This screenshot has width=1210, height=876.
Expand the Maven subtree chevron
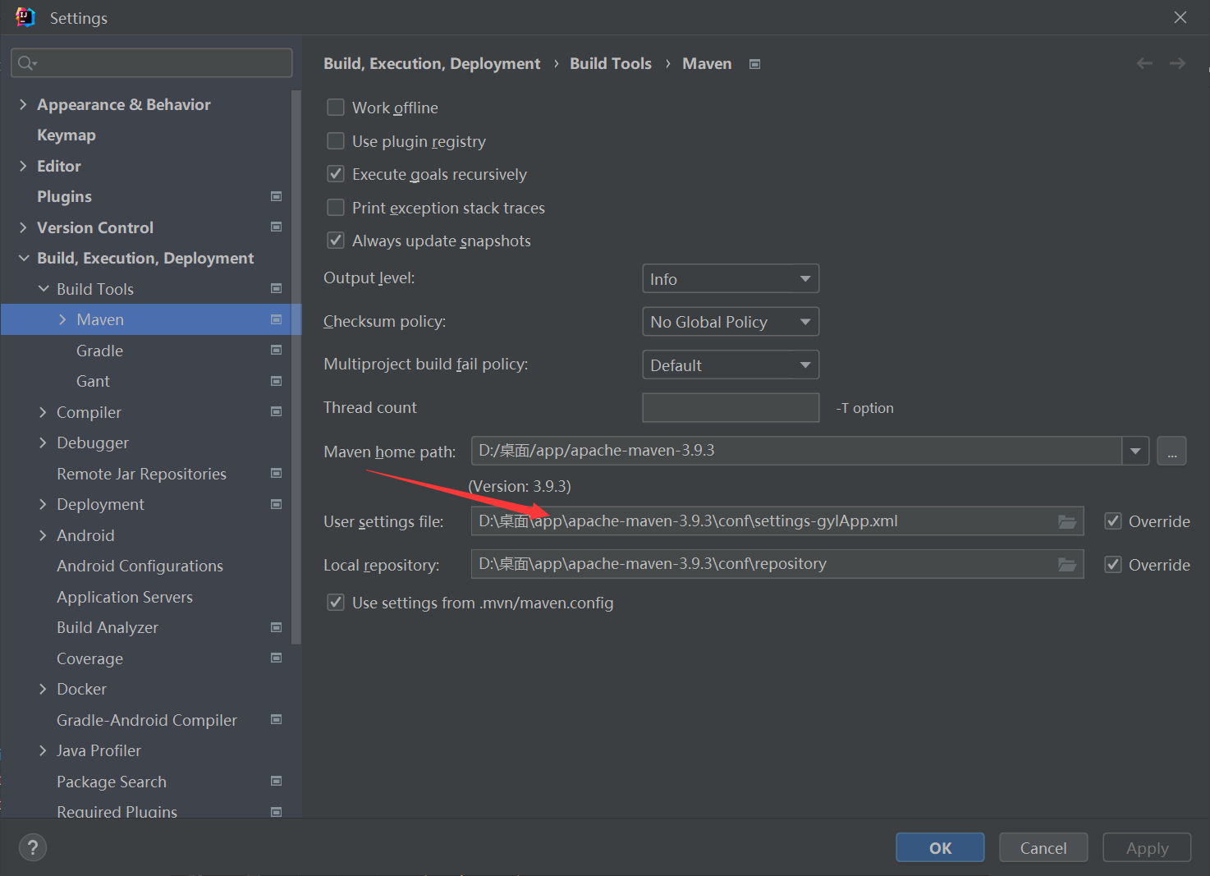point(62,319)
